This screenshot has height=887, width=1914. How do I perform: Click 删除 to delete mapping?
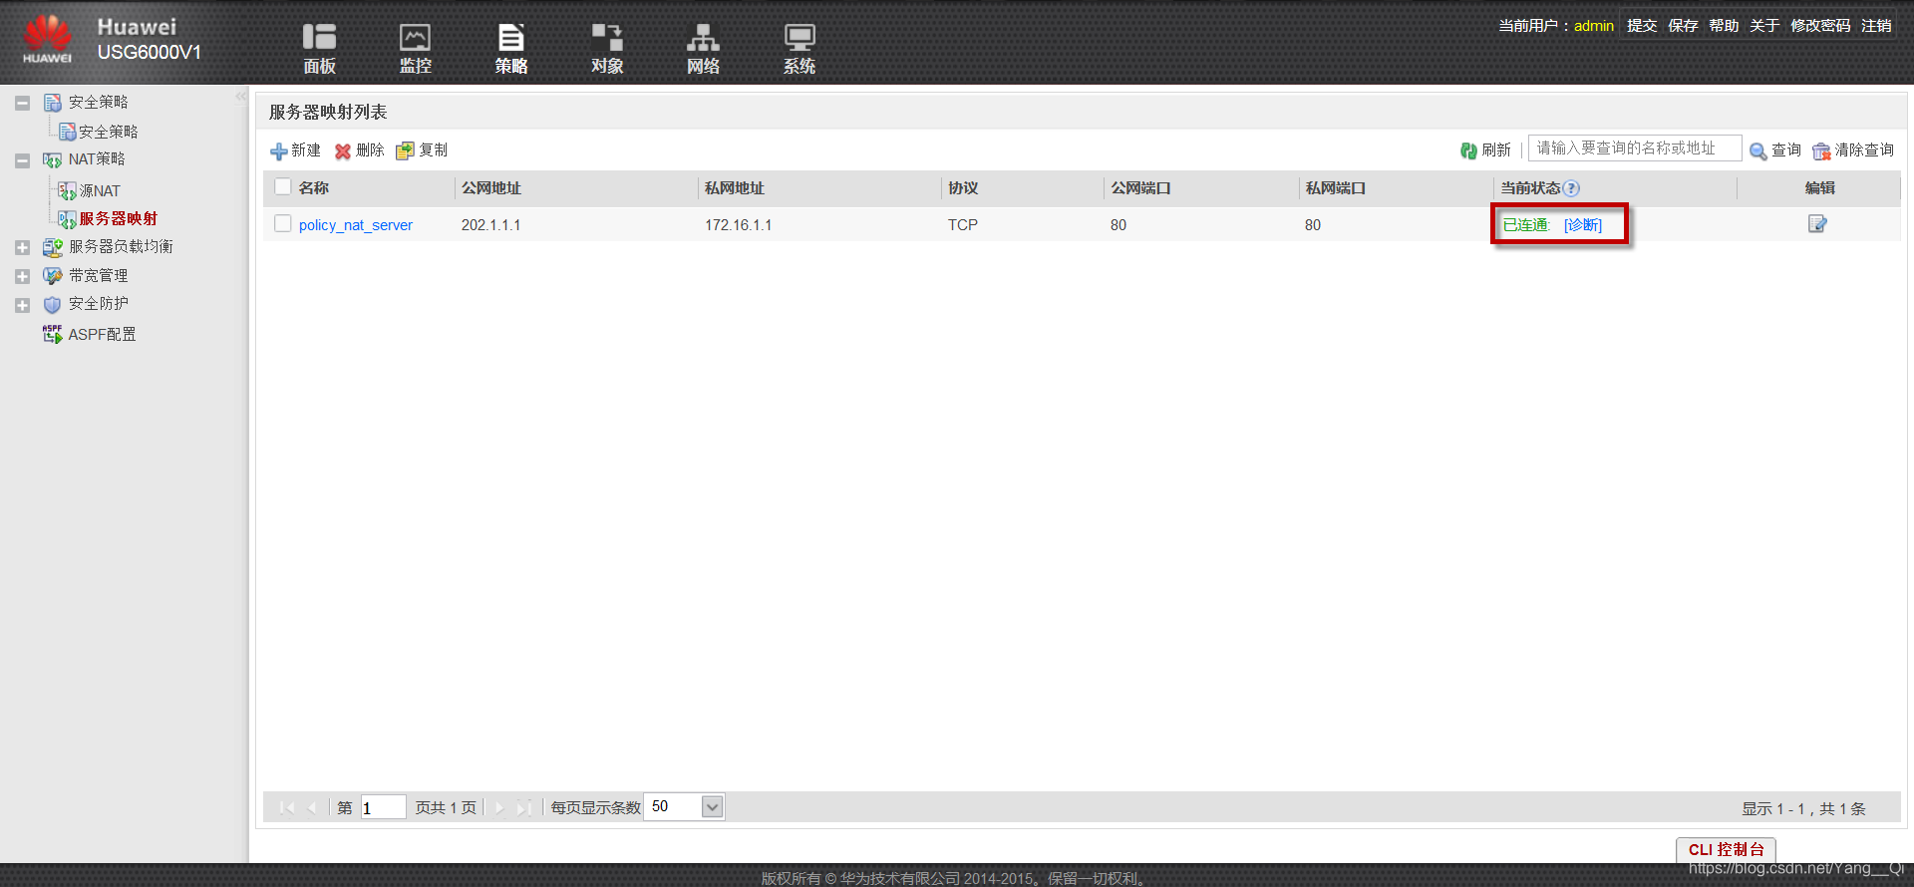click(x=359, y=150)
